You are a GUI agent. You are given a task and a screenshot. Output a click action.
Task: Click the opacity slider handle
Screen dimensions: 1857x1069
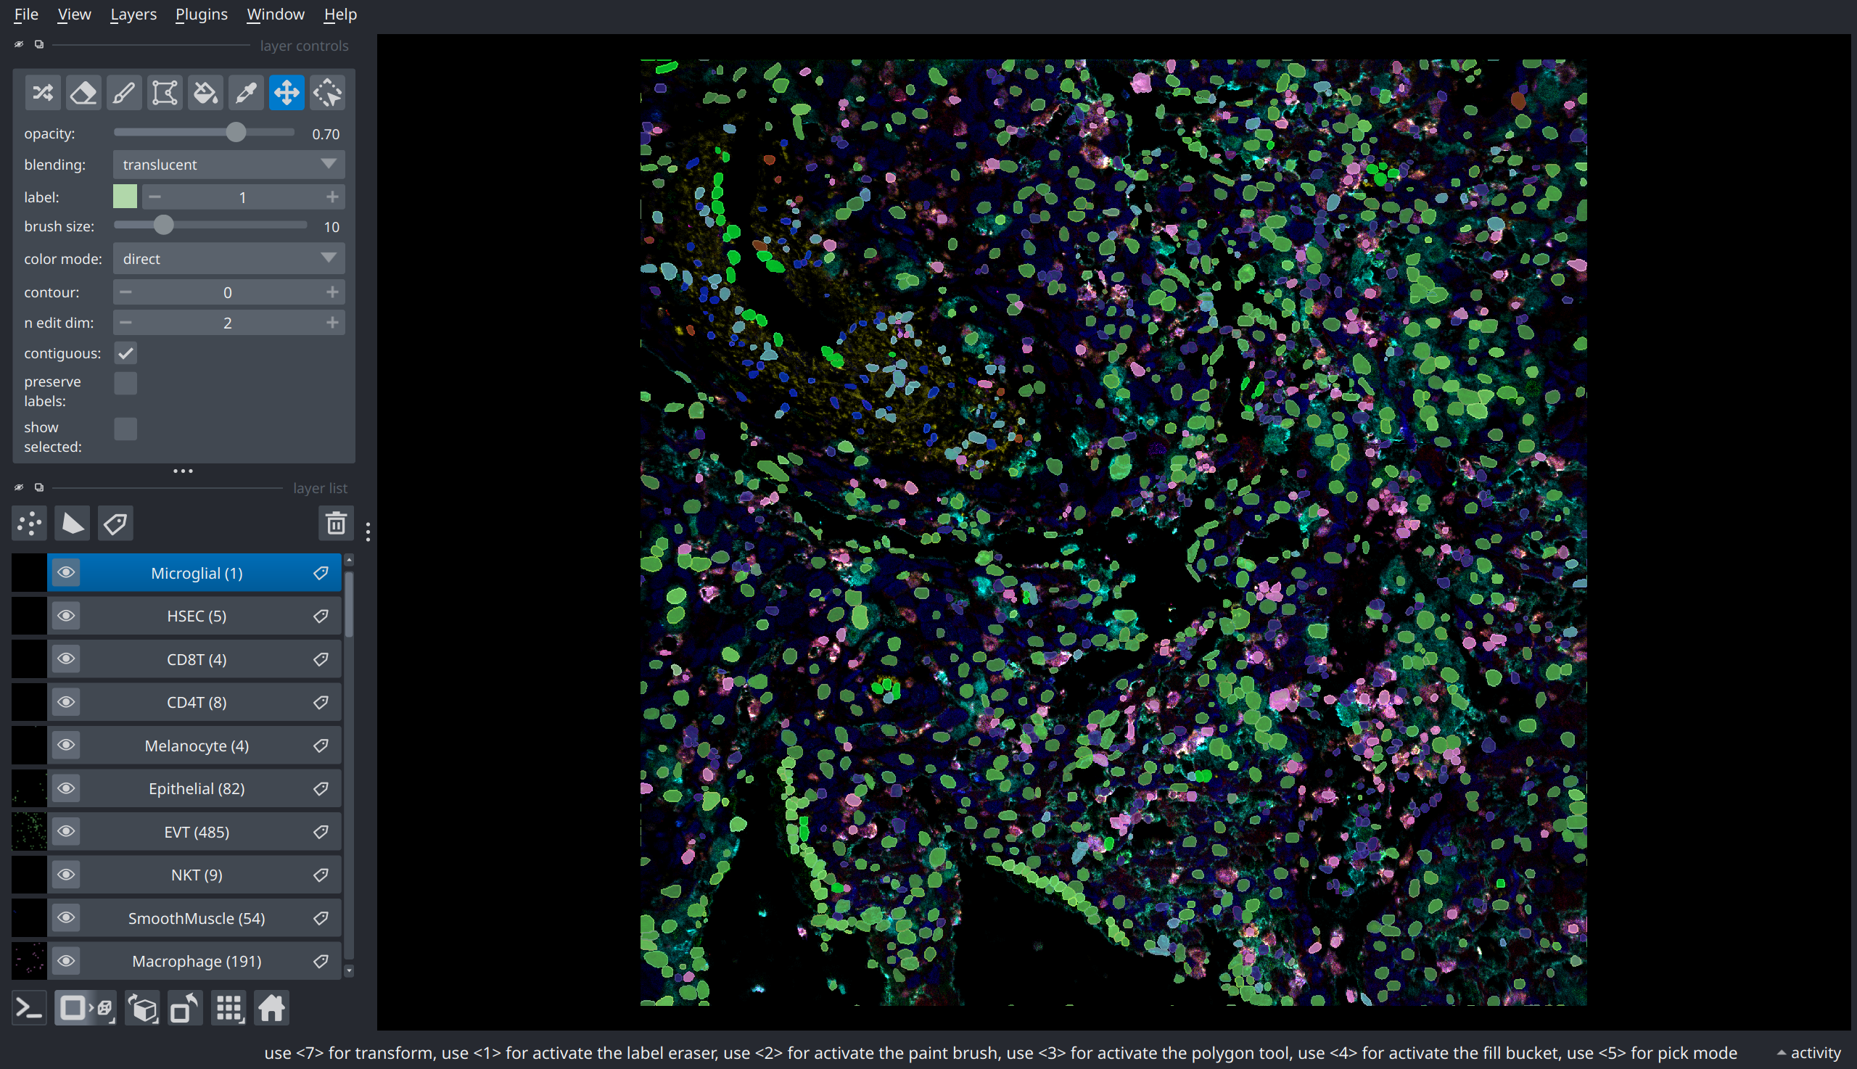click(x=236, y=132)
